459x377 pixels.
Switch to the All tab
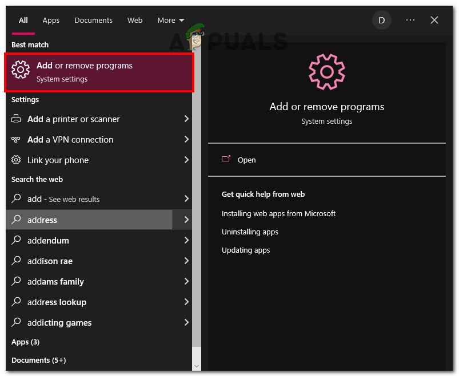(x=23, y=20)
